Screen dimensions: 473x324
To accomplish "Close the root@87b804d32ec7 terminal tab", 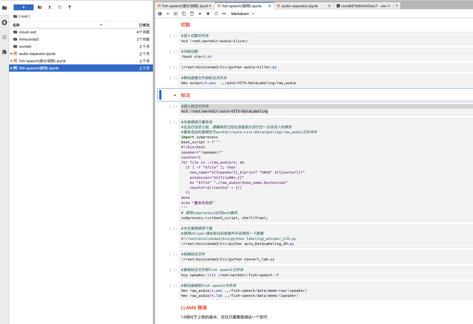I will pyautogui.click(x=389, y=6).
